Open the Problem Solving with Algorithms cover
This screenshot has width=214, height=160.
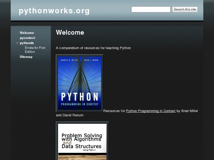(x=82, y=141)
